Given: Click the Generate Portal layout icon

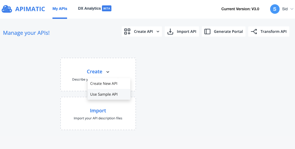Looking at the screenshot, I should pyautogui.click(x=207, y=32).
